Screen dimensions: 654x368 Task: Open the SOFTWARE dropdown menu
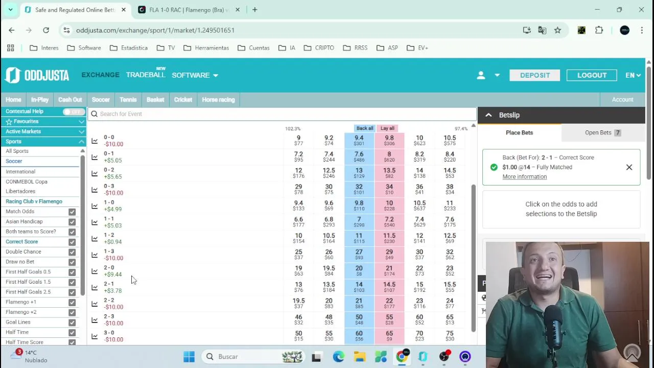pos(195,75)
